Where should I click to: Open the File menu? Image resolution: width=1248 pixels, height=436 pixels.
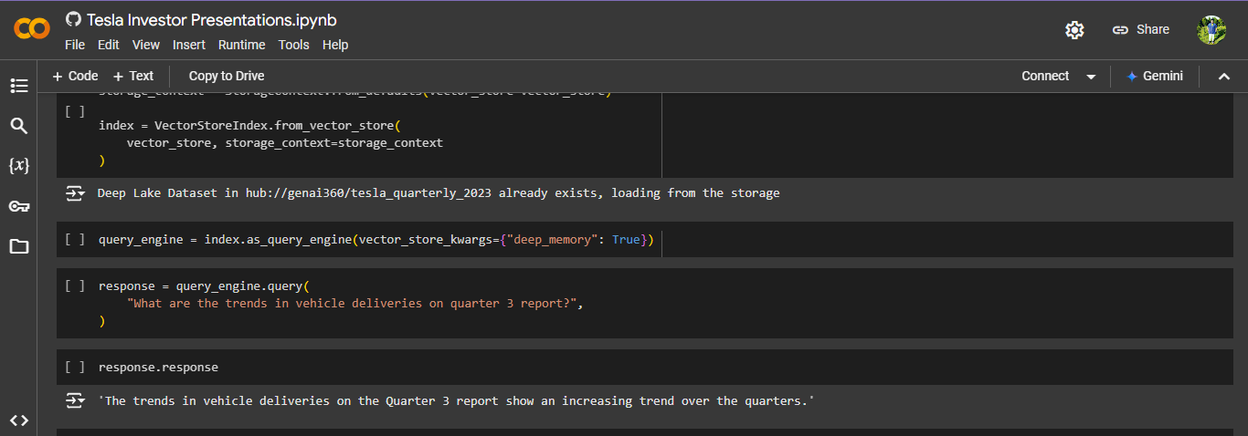(75, 45)
